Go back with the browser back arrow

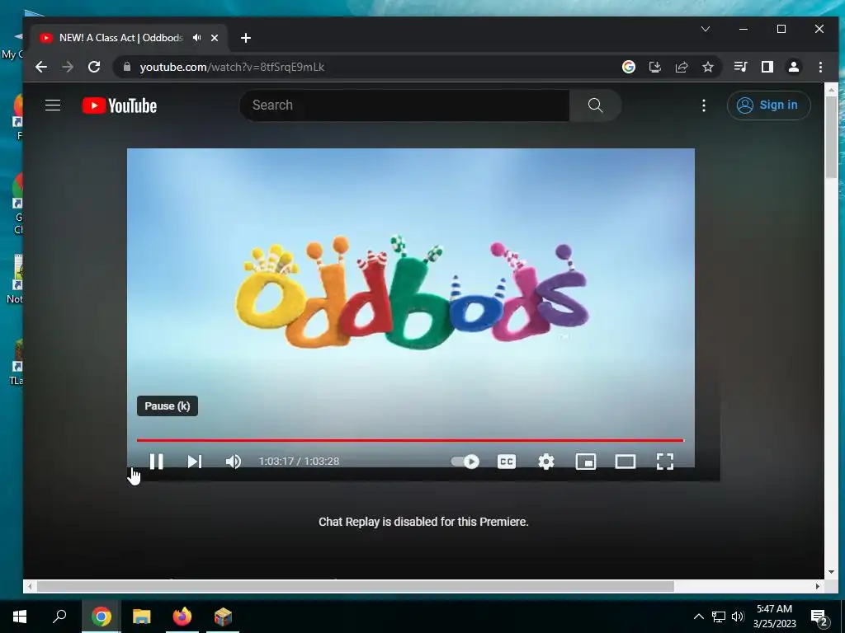41,67
